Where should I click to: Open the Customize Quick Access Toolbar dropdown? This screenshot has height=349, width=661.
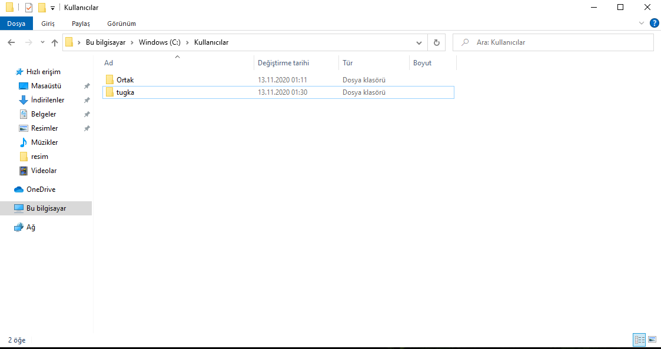pyautogui.click(x=53, y=8)
